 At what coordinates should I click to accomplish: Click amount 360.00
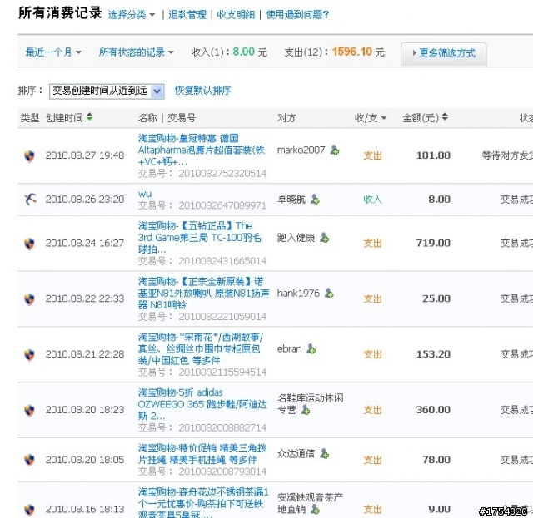[433, 410]
